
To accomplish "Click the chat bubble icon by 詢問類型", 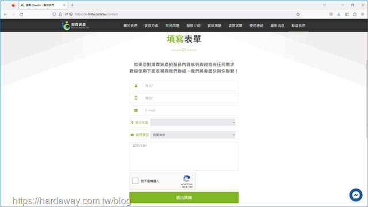I will [132, 135].
